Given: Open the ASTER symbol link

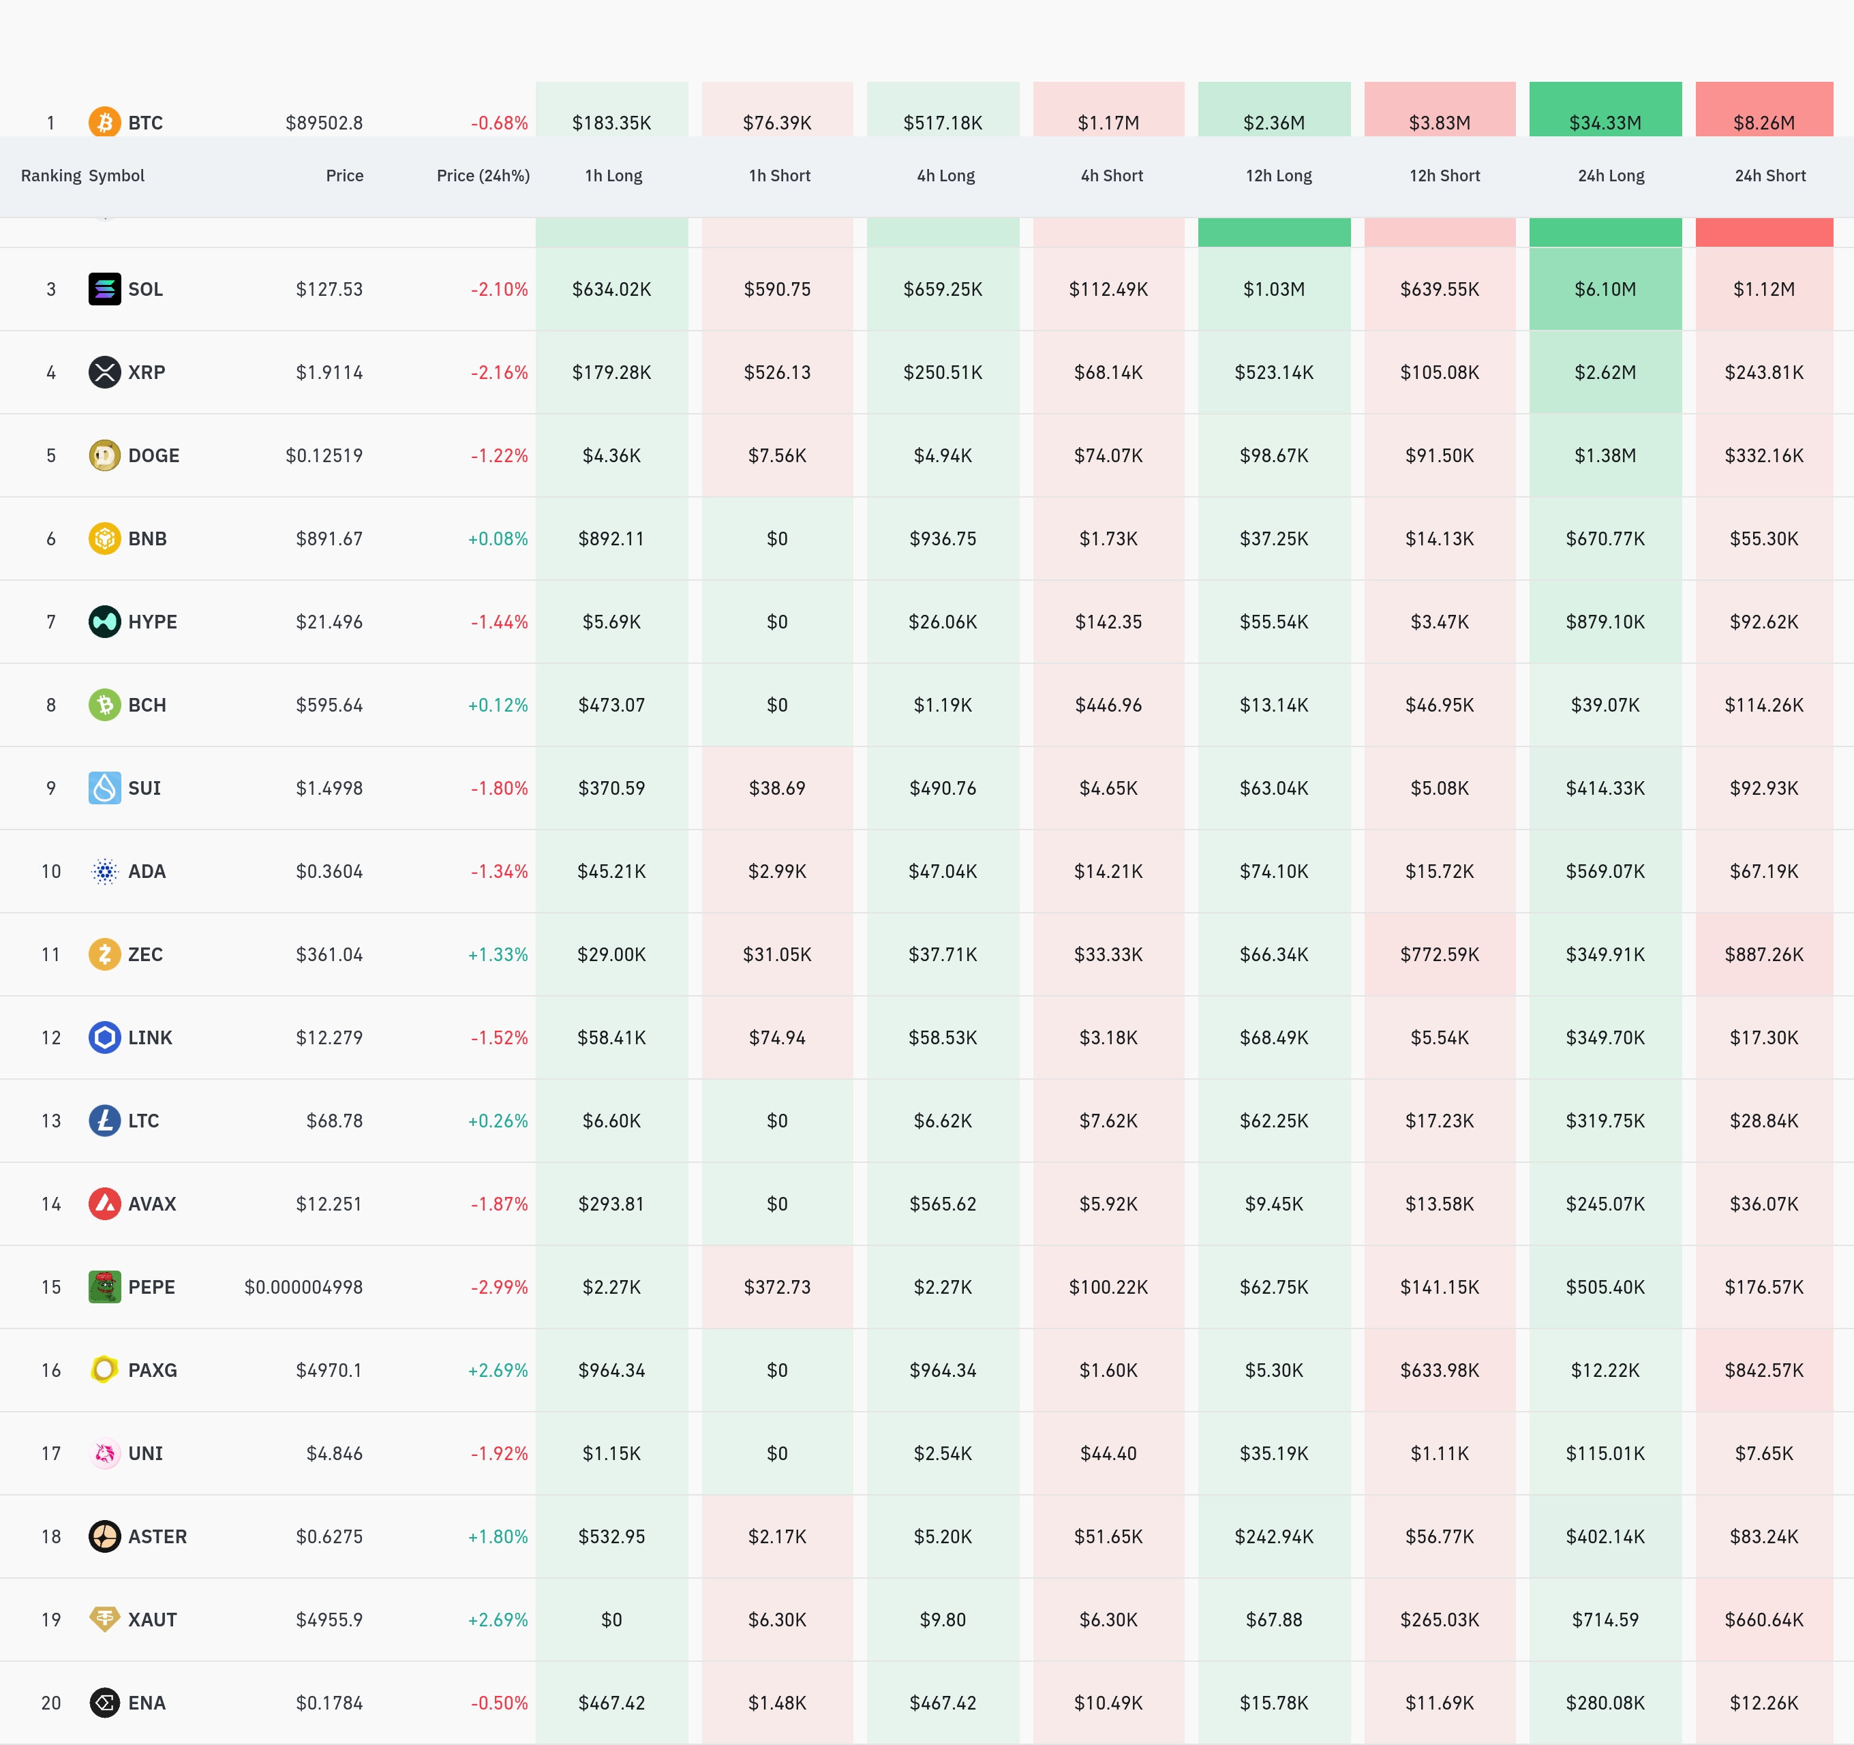Looking at the screenshot, I should click(x=157, y=1536).
